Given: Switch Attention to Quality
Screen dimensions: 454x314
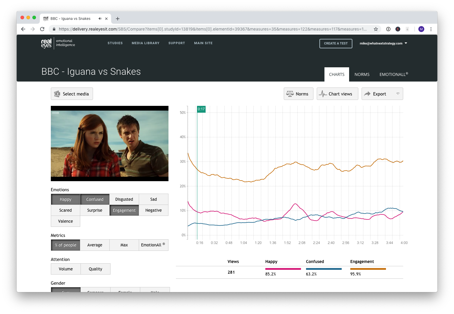Looking at the screenshot, I should coord(95,269).
